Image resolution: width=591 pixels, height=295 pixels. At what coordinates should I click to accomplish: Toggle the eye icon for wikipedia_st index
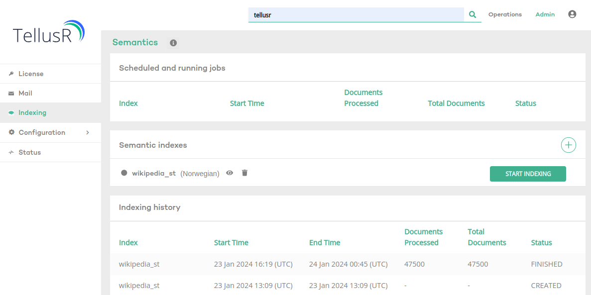coord(230,173)
